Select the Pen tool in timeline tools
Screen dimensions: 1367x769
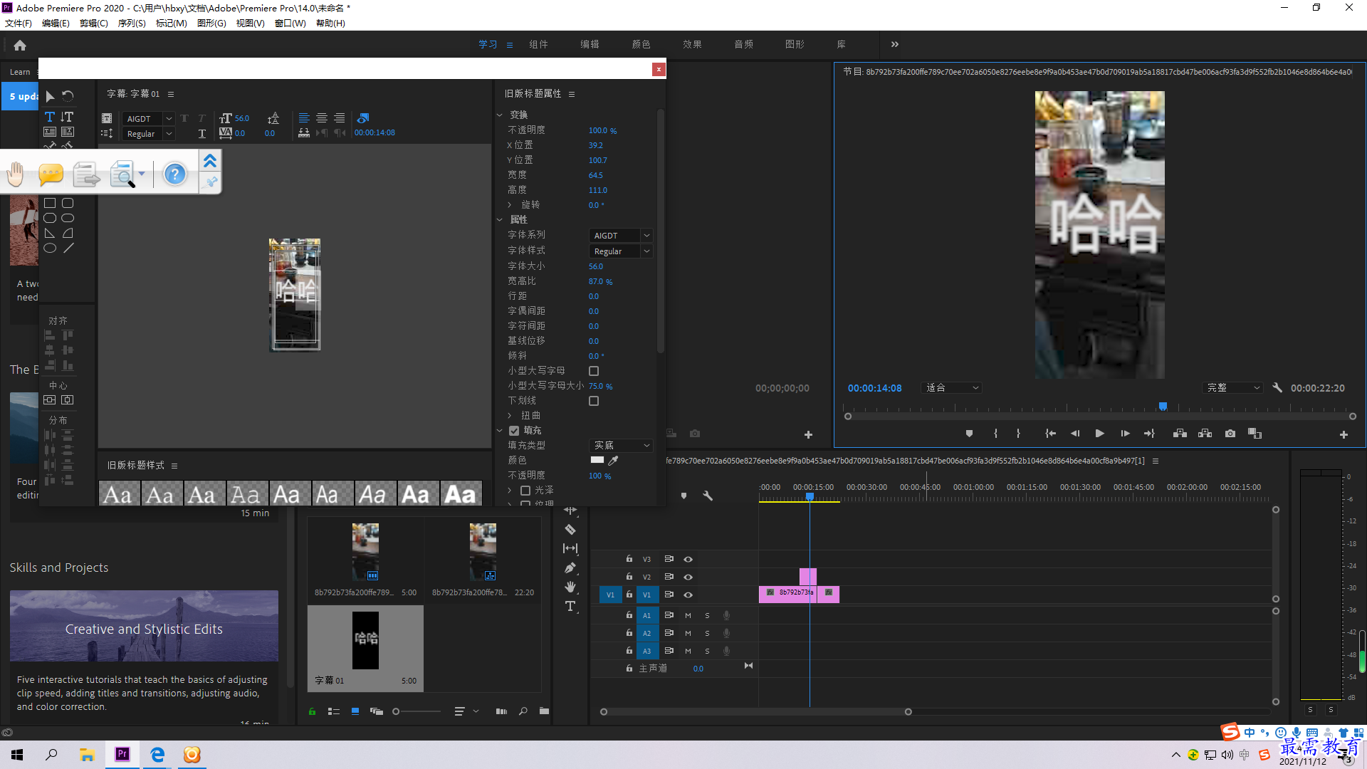(570, 568)
